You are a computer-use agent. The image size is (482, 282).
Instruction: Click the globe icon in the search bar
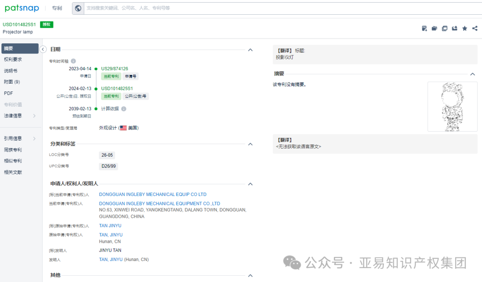pos(78,8)
